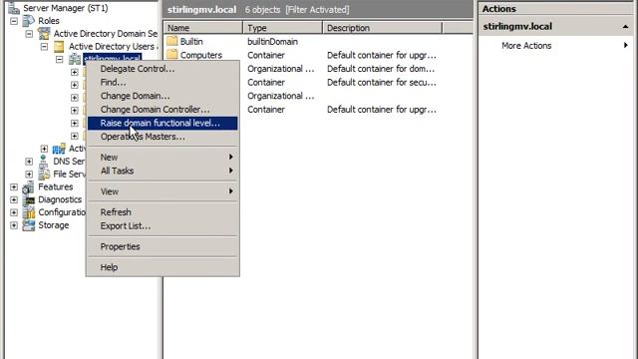This screenshot has width=638, height=359.
Task: Select the Features tree label
Action: point(56,186)
